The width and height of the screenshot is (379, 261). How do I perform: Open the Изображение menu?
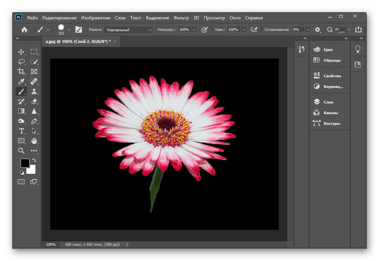click(96, 18)
